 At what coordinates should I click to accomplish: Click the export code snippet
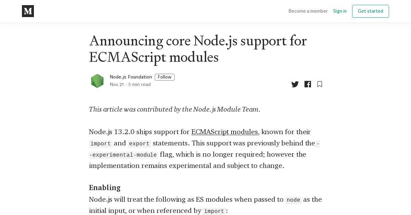[x=139, y=144]
